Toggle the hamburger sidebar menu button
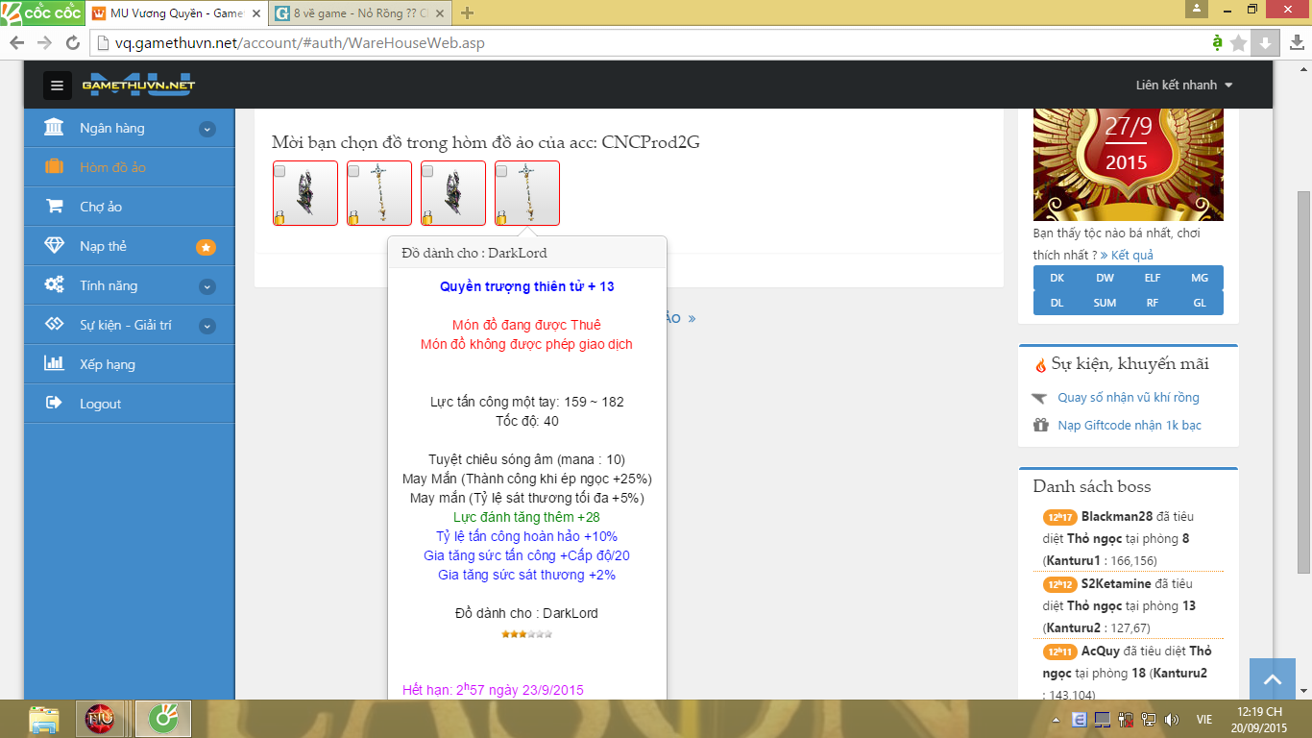This screenshot has width=1312, height=738. [x=57, y=86]
